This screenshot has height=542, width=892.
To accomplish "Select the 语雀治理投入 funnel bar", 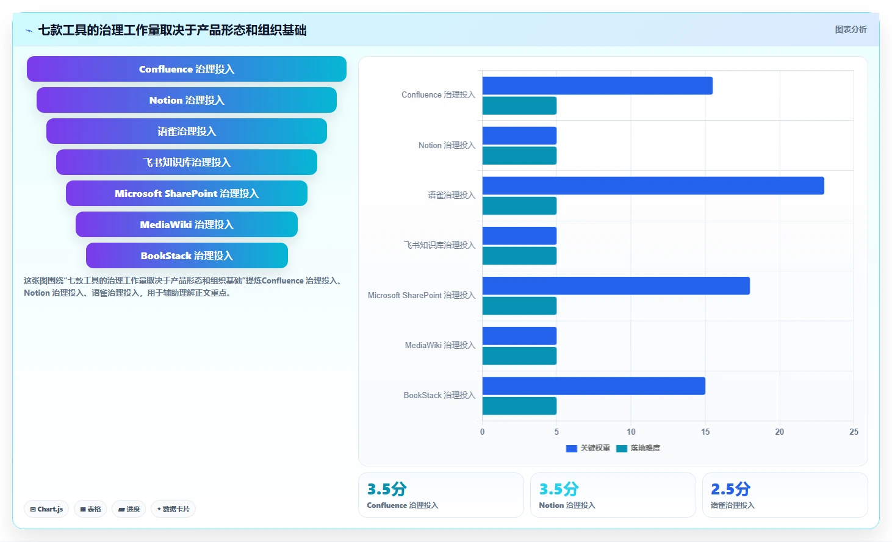I will pyautogui.click(x=187, y=131).
